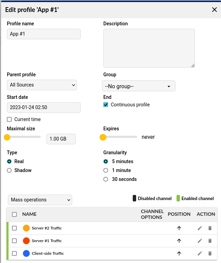
Task: Select all channels with header checkbox
Action: click(x=14, y=214)
